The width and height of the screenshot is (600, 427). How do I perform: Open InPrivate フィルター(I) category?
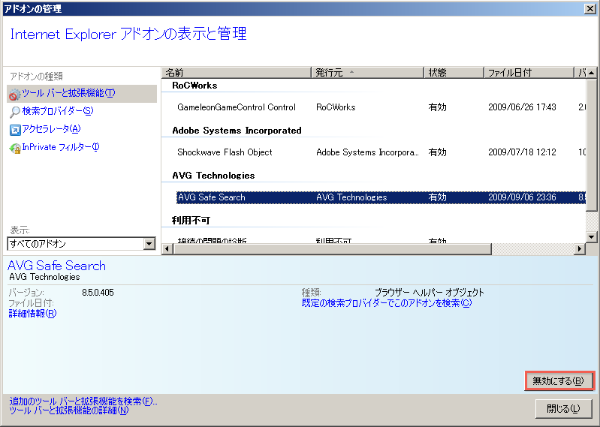coord(61,147)
